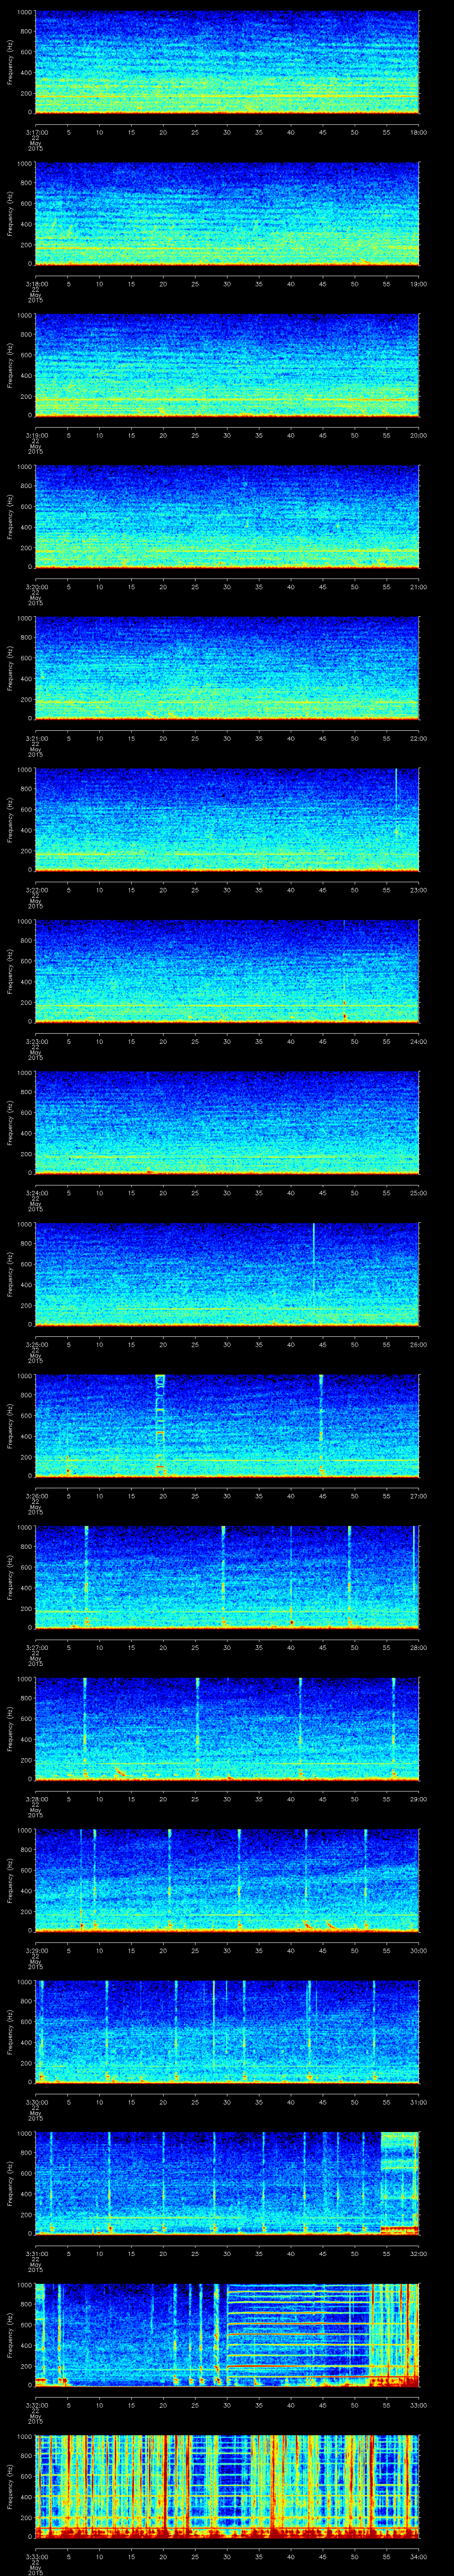Click the 29:00 end time label
This screenshot has height=2576, width=454.
pos(418,1798)
